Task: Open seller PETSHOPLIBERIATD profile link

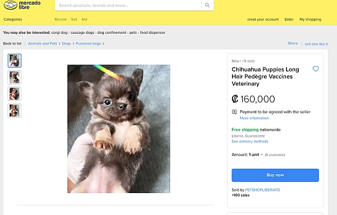Action: [262, 190]
